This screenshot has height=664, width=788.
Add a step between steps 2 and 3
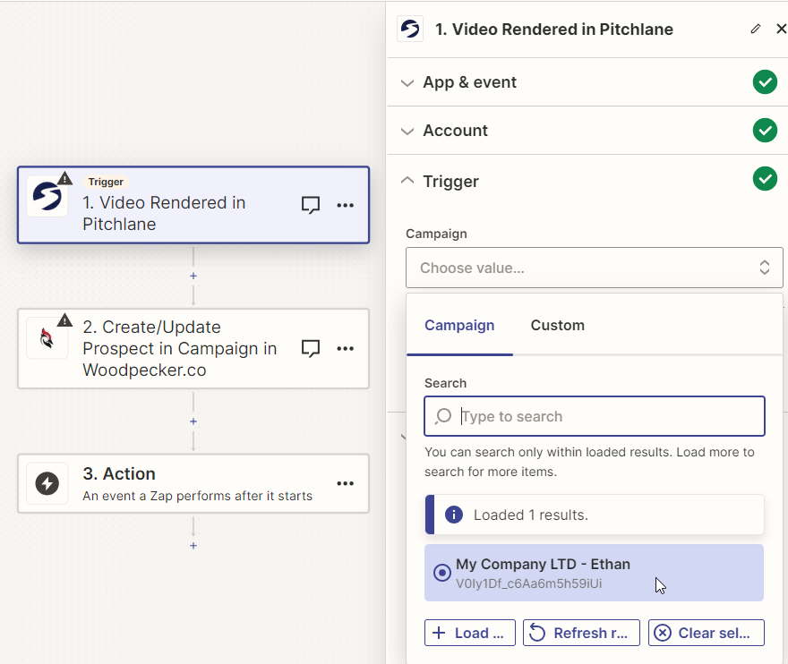pyautogui.click(x=193, y=421)
